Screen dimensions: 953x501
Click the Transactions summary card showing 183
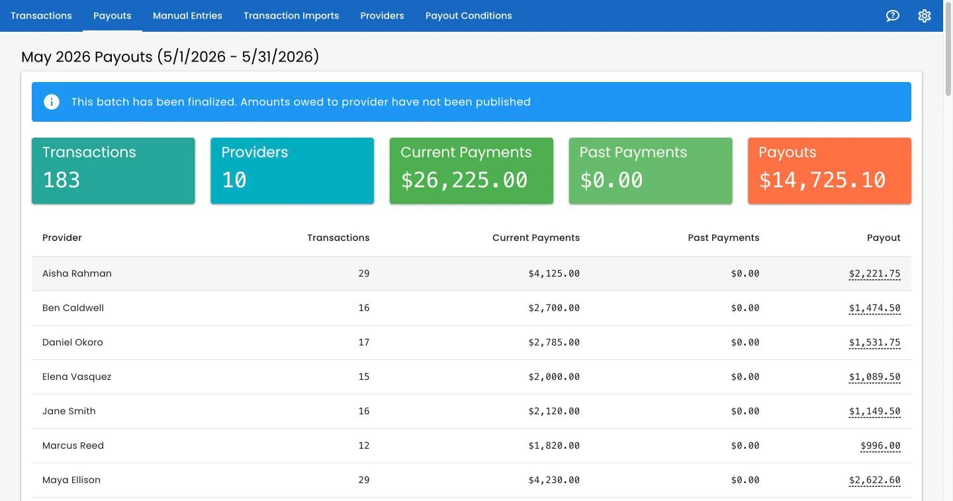click(113, 171)
